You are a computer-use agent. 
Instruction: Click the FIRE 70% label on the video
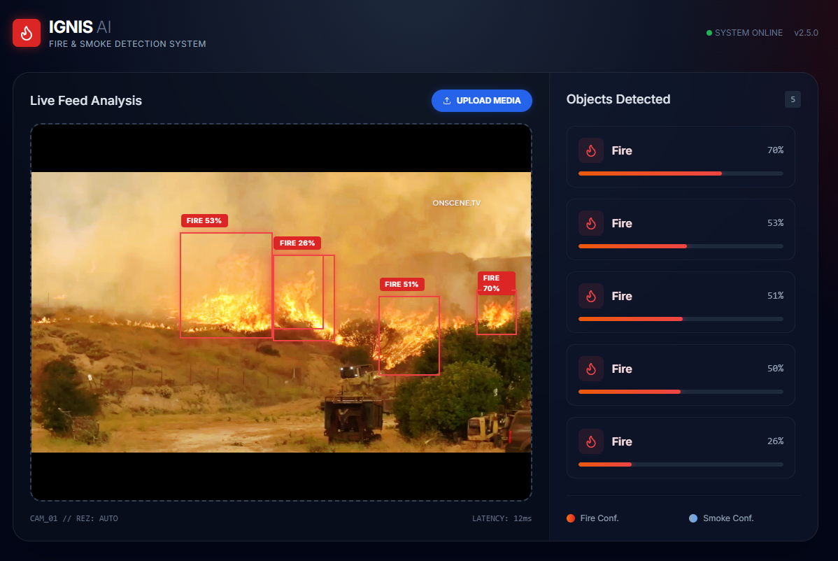pyautogui.click(x=496, y=283)
